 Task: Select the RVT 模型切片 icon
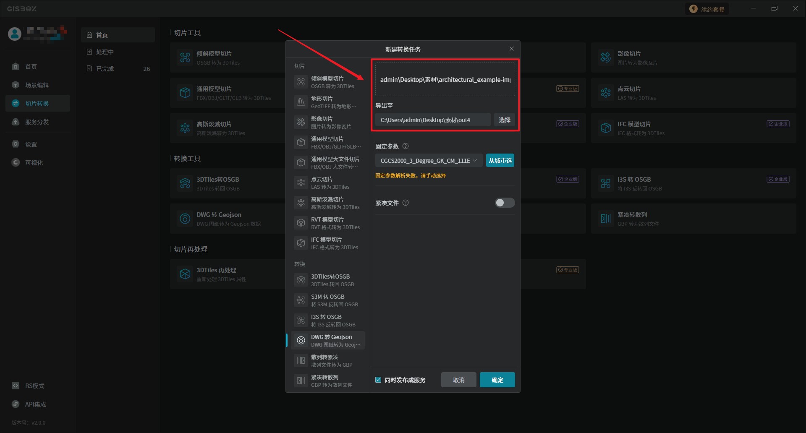point(301,223)
